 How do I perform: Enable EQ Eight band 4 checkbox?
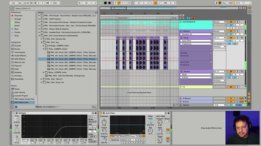point(49,143)
